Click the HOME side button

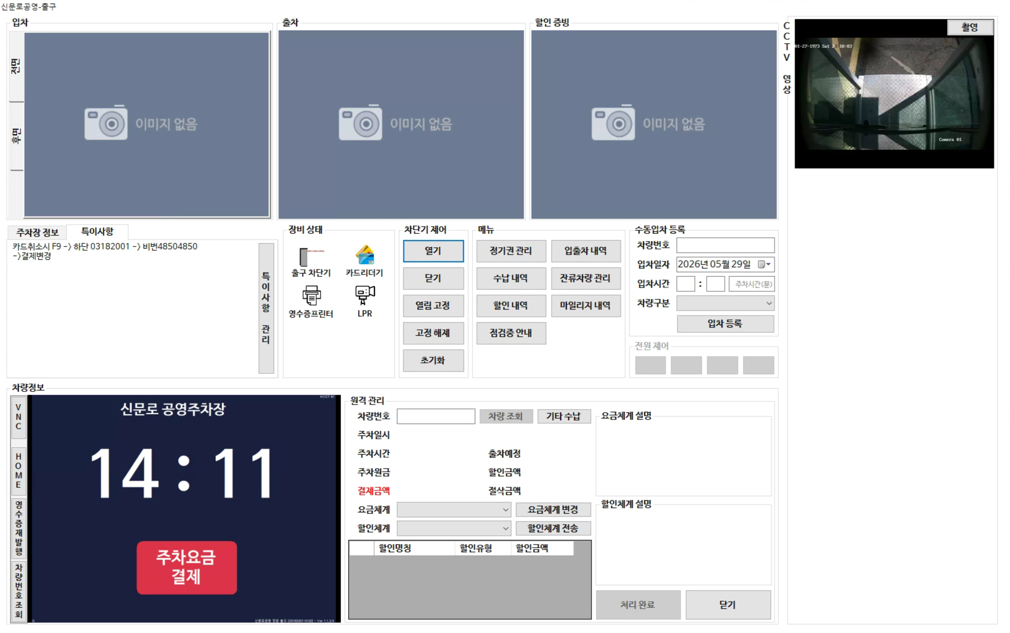(x=18, y=470)
